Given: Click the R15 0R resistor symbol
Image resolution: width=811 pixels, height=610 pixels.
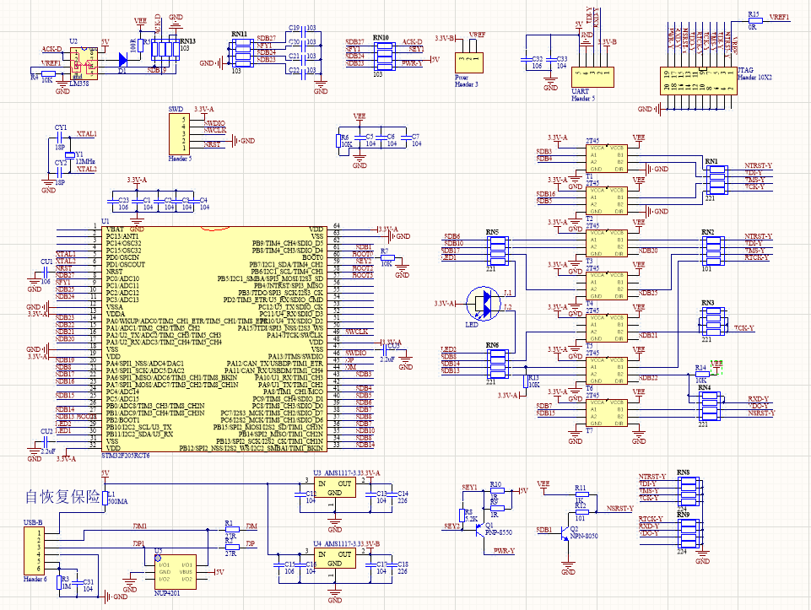Looking at the screenshot, I should click(x=755, y=21).
